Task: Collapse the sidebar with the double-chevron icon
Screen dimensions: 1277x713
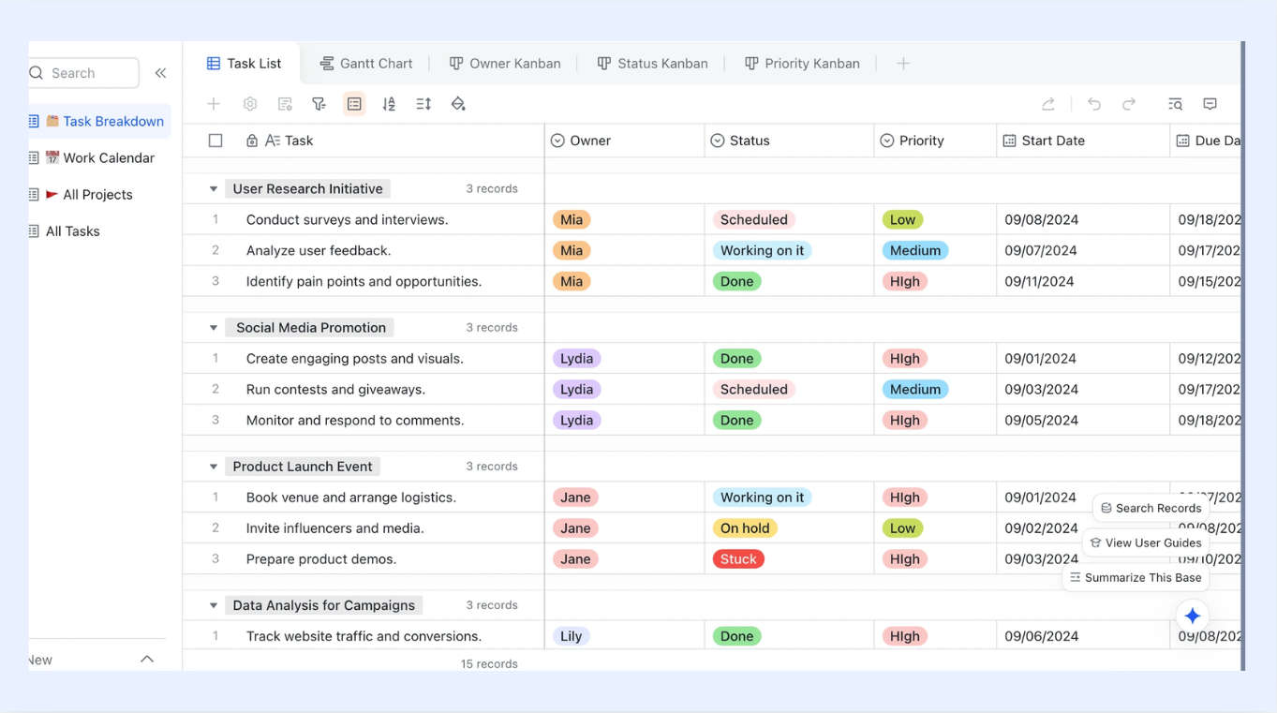Action: (x=160, y=73)
